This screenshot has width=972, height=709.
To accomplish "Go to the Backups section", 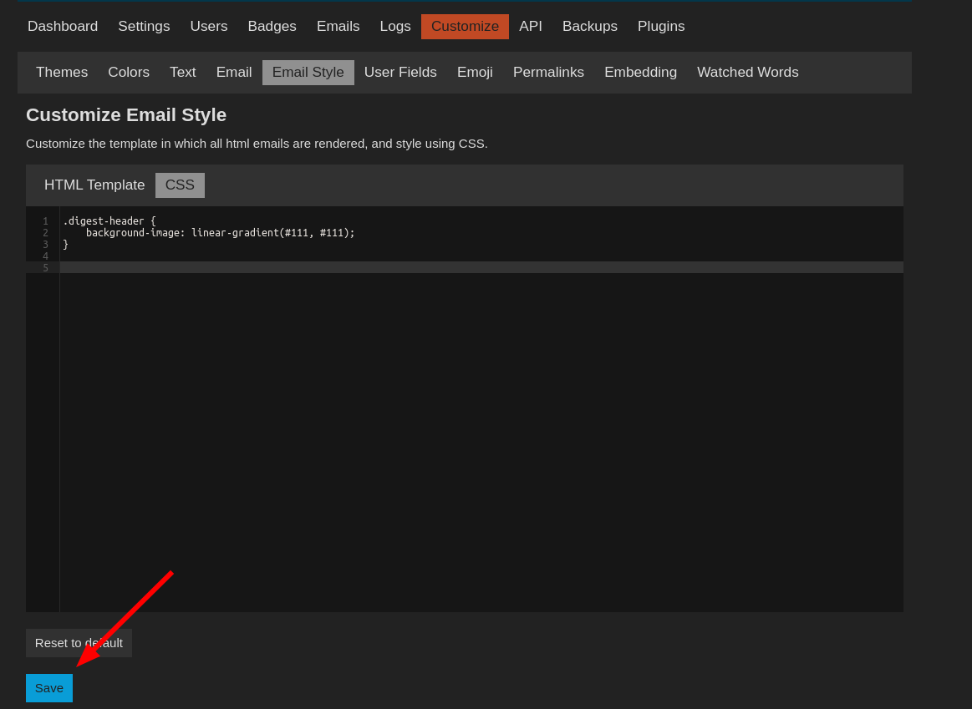I will click(590, 27).
